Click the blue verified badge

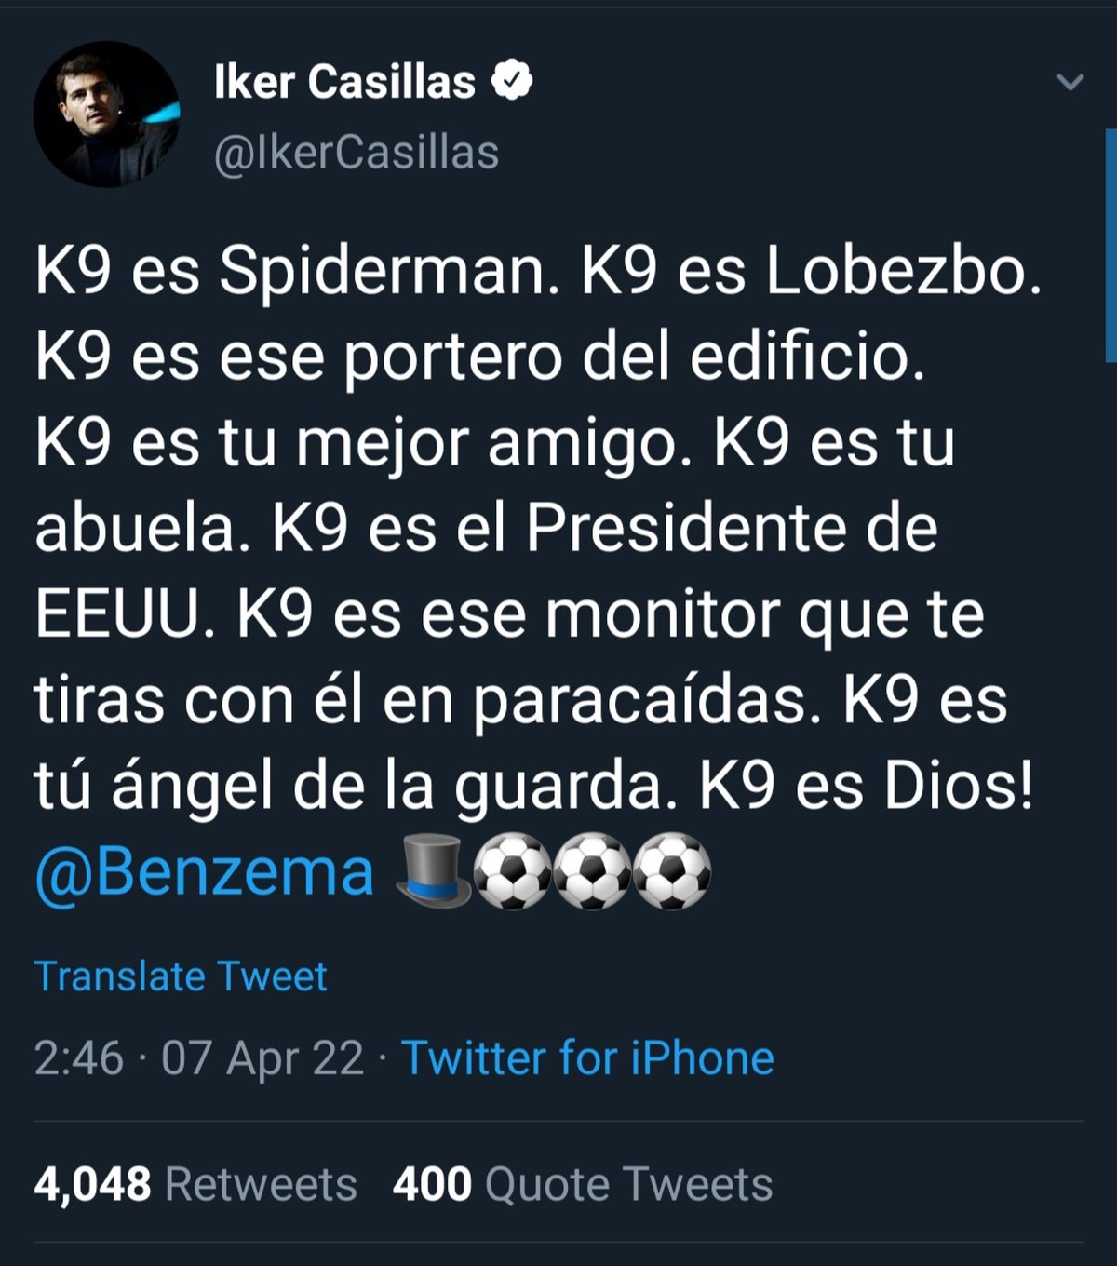coord(512,81)
